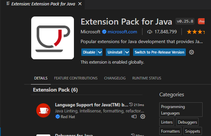This screenshot has height=136, width=211.
Task: Click the v0.25.8 version badge
Action: click(185, 21)
